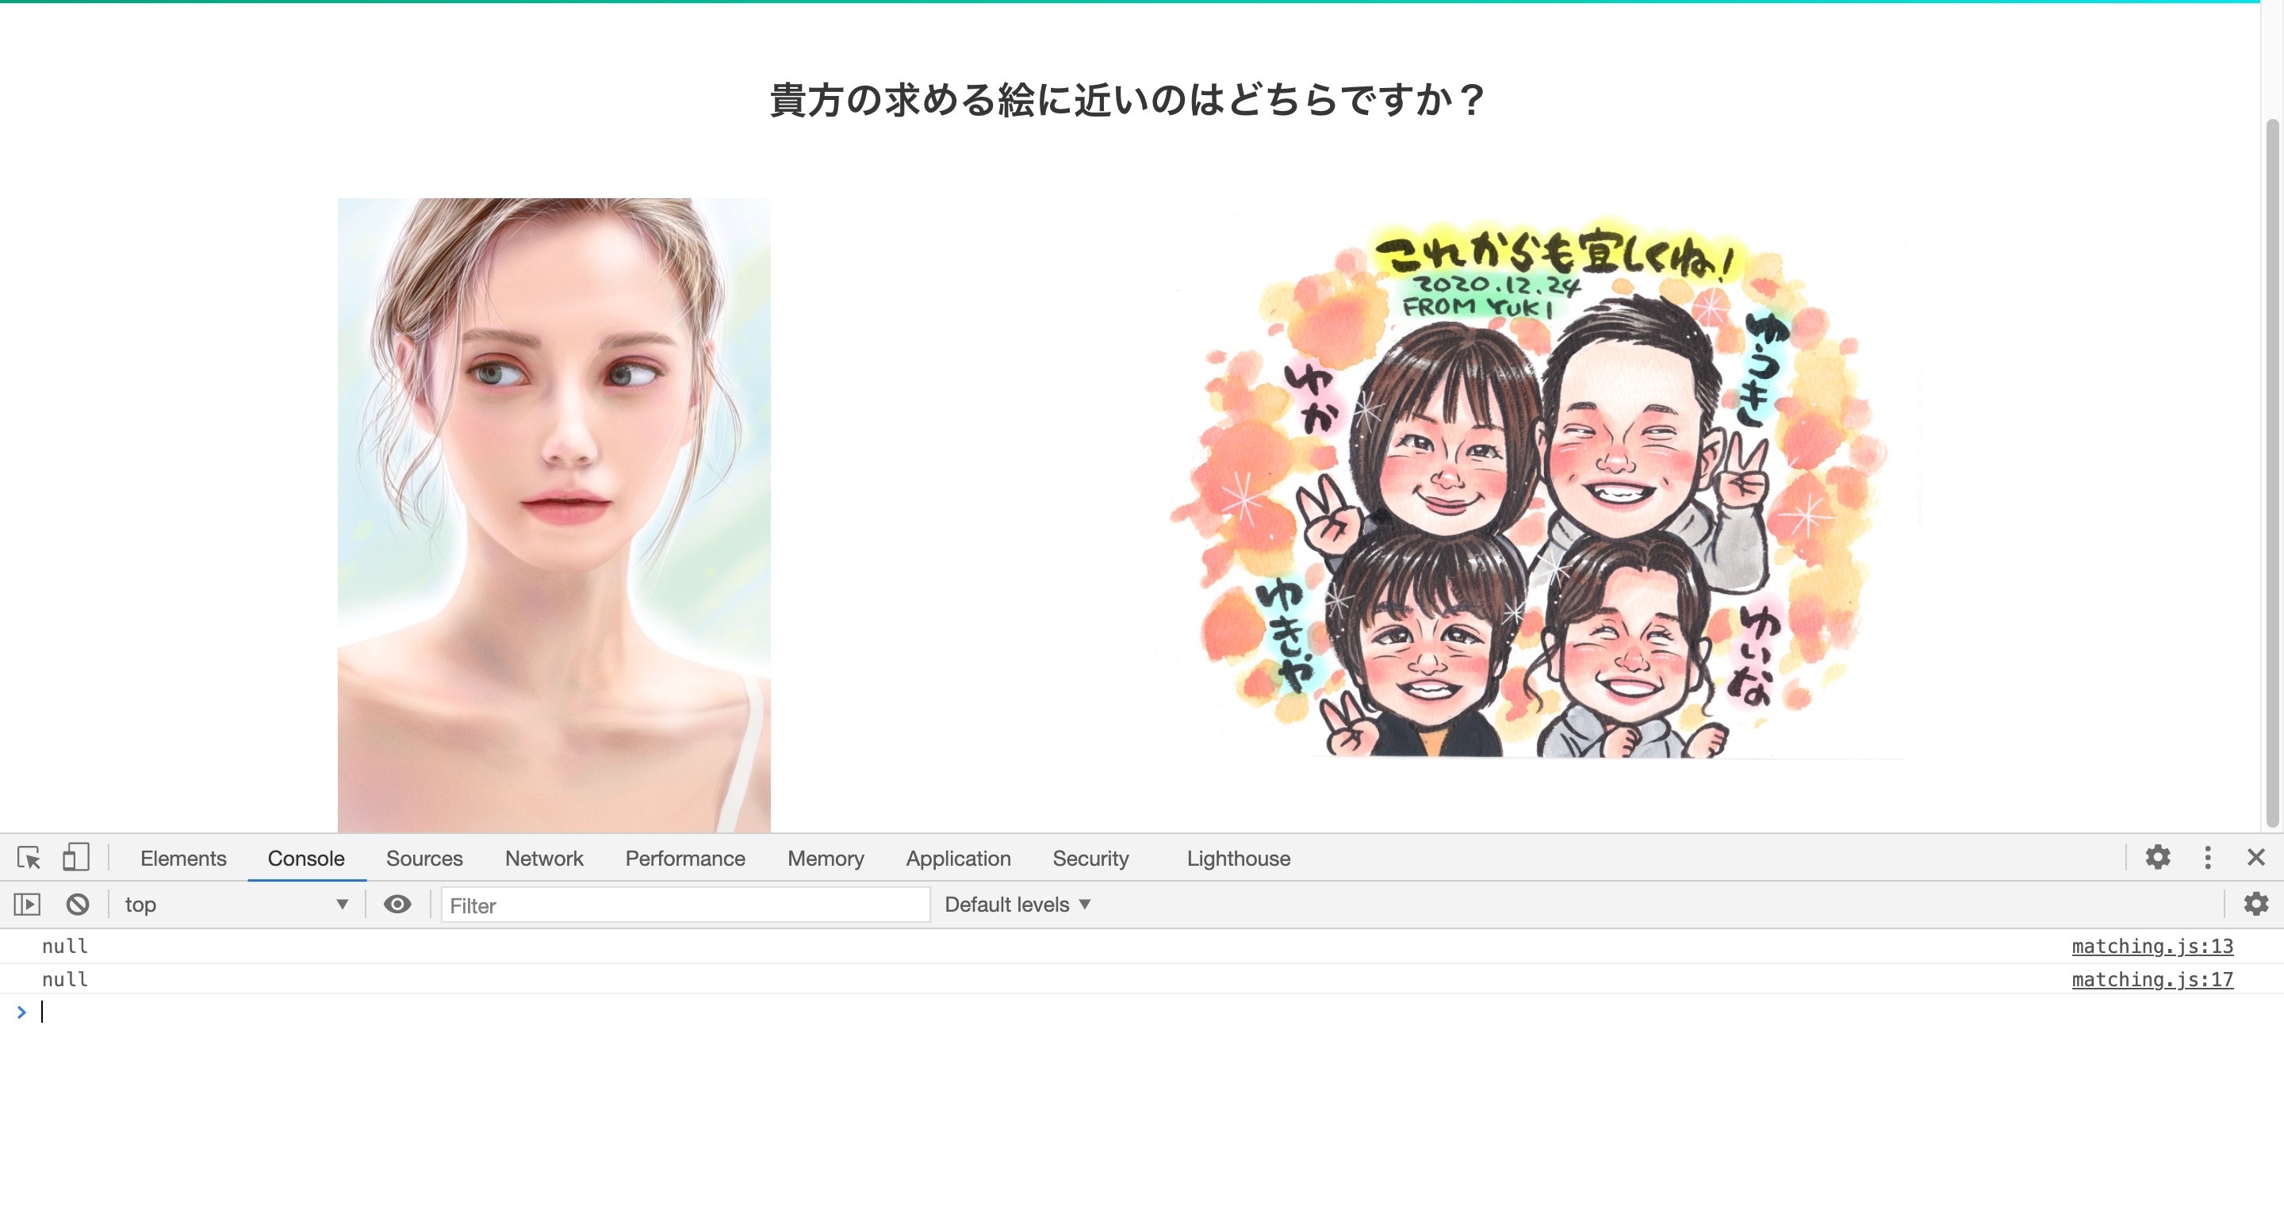
Task: Activate the inspect element picker icon
Action: (29, 858)
